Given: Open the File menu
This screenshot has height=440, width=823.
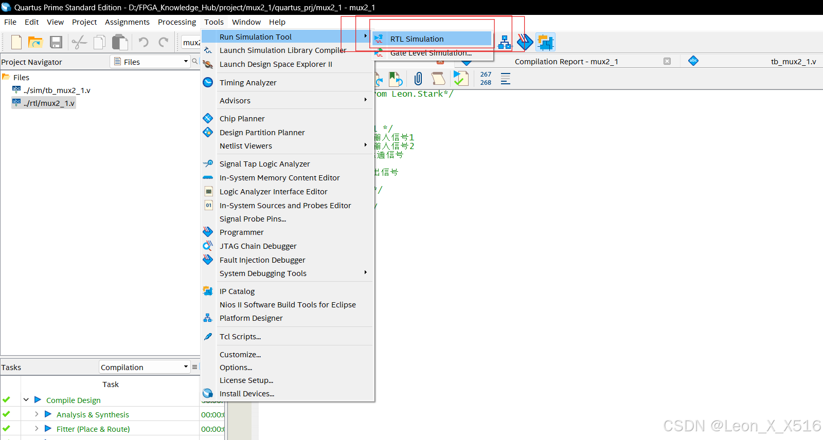Looking at the screenshot, I should (x=10, y=22).
